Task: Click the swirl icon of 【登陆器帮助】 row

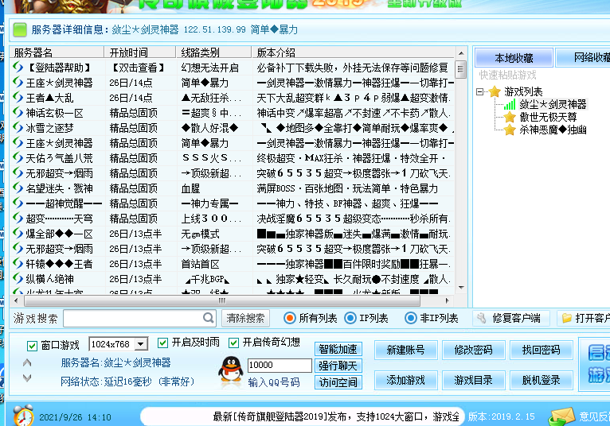Action: pyautogui.click(x=18, y=68)
